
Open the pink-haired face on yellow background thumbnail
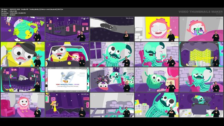pyautogui.click(x=157, y=29)
